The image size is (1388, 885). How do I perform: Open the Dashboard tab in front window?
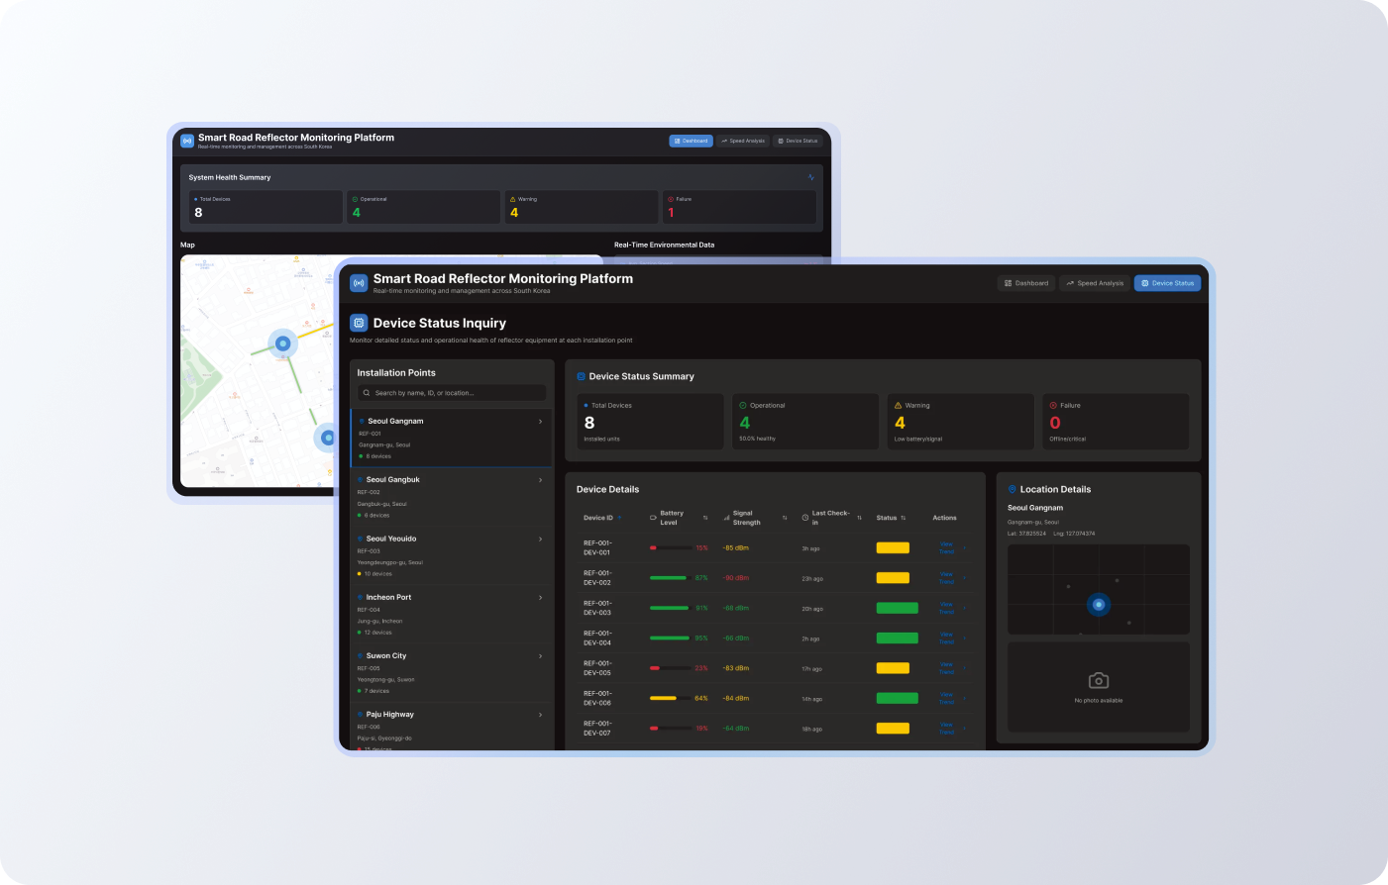point(1025,283)
